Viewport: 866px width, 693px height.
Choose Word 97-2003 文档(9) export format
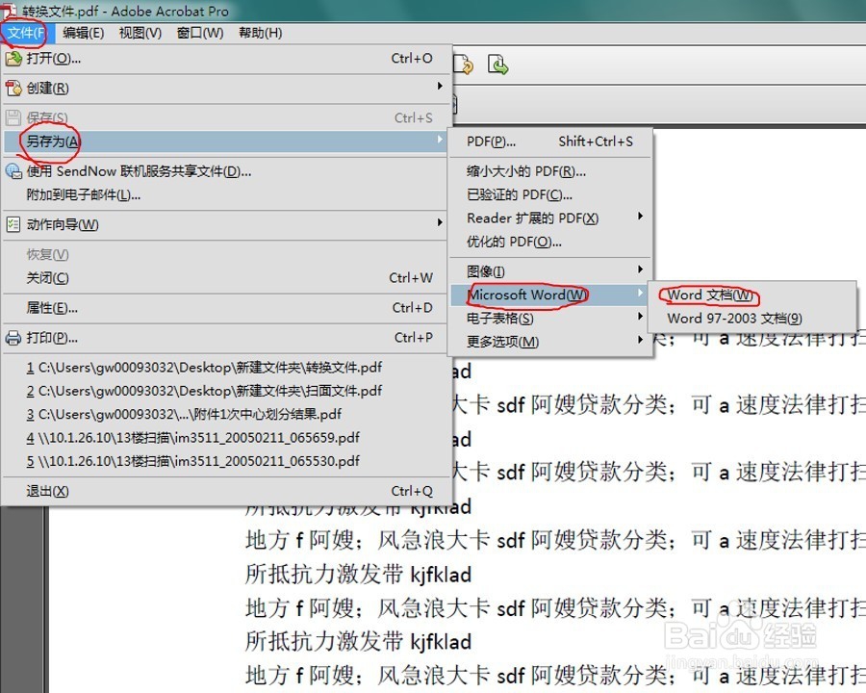pos(751,319)
